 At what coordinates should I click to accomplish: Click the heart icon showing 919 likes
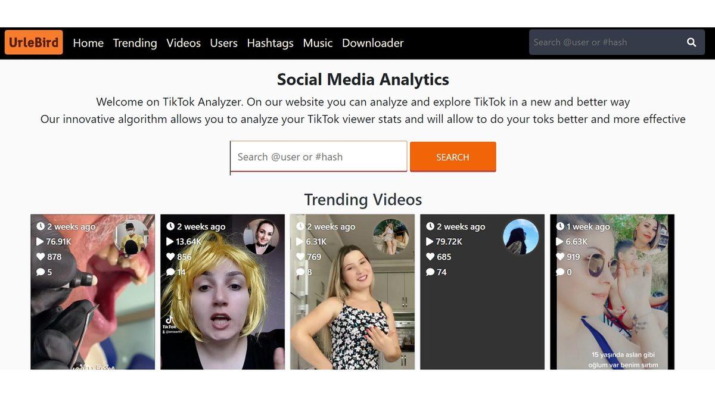coord(560,257)
